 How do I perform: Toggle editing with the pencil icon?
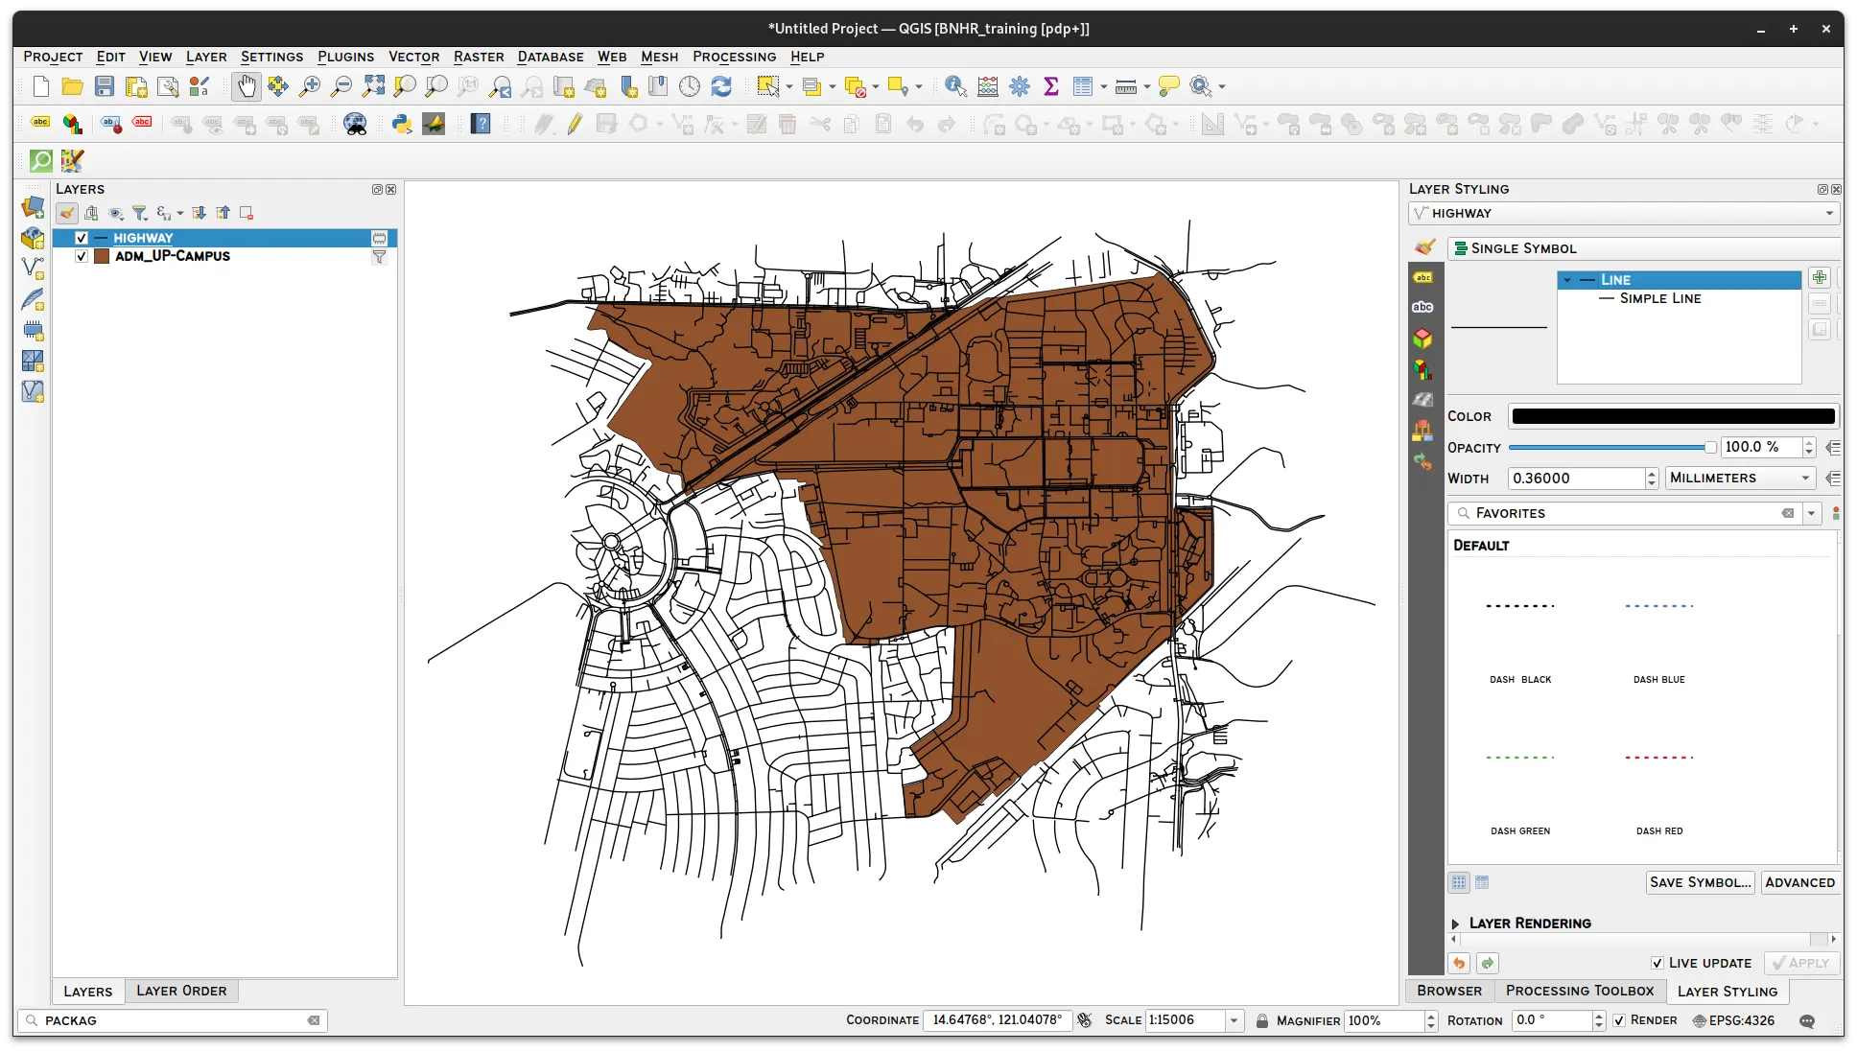(x=575, y=124)
